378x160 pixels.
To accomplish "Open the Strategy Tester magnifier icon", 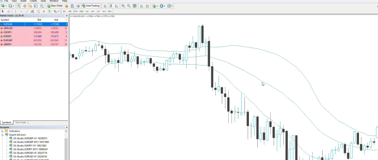I will 42,6.
